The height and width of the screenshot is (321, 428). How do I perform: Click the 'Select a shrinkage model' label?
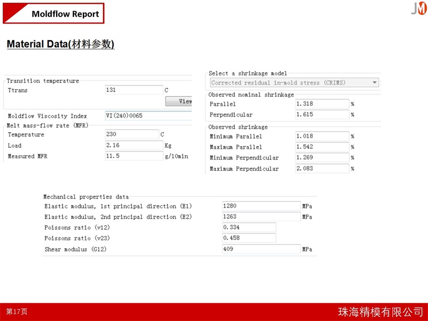pyautogui.click(x=248, y=73)
